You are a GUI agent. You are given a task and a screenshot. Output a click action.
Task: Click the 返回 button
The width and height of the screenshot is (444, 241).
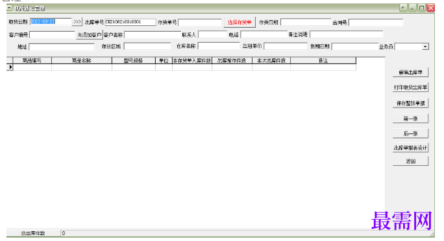410,161
